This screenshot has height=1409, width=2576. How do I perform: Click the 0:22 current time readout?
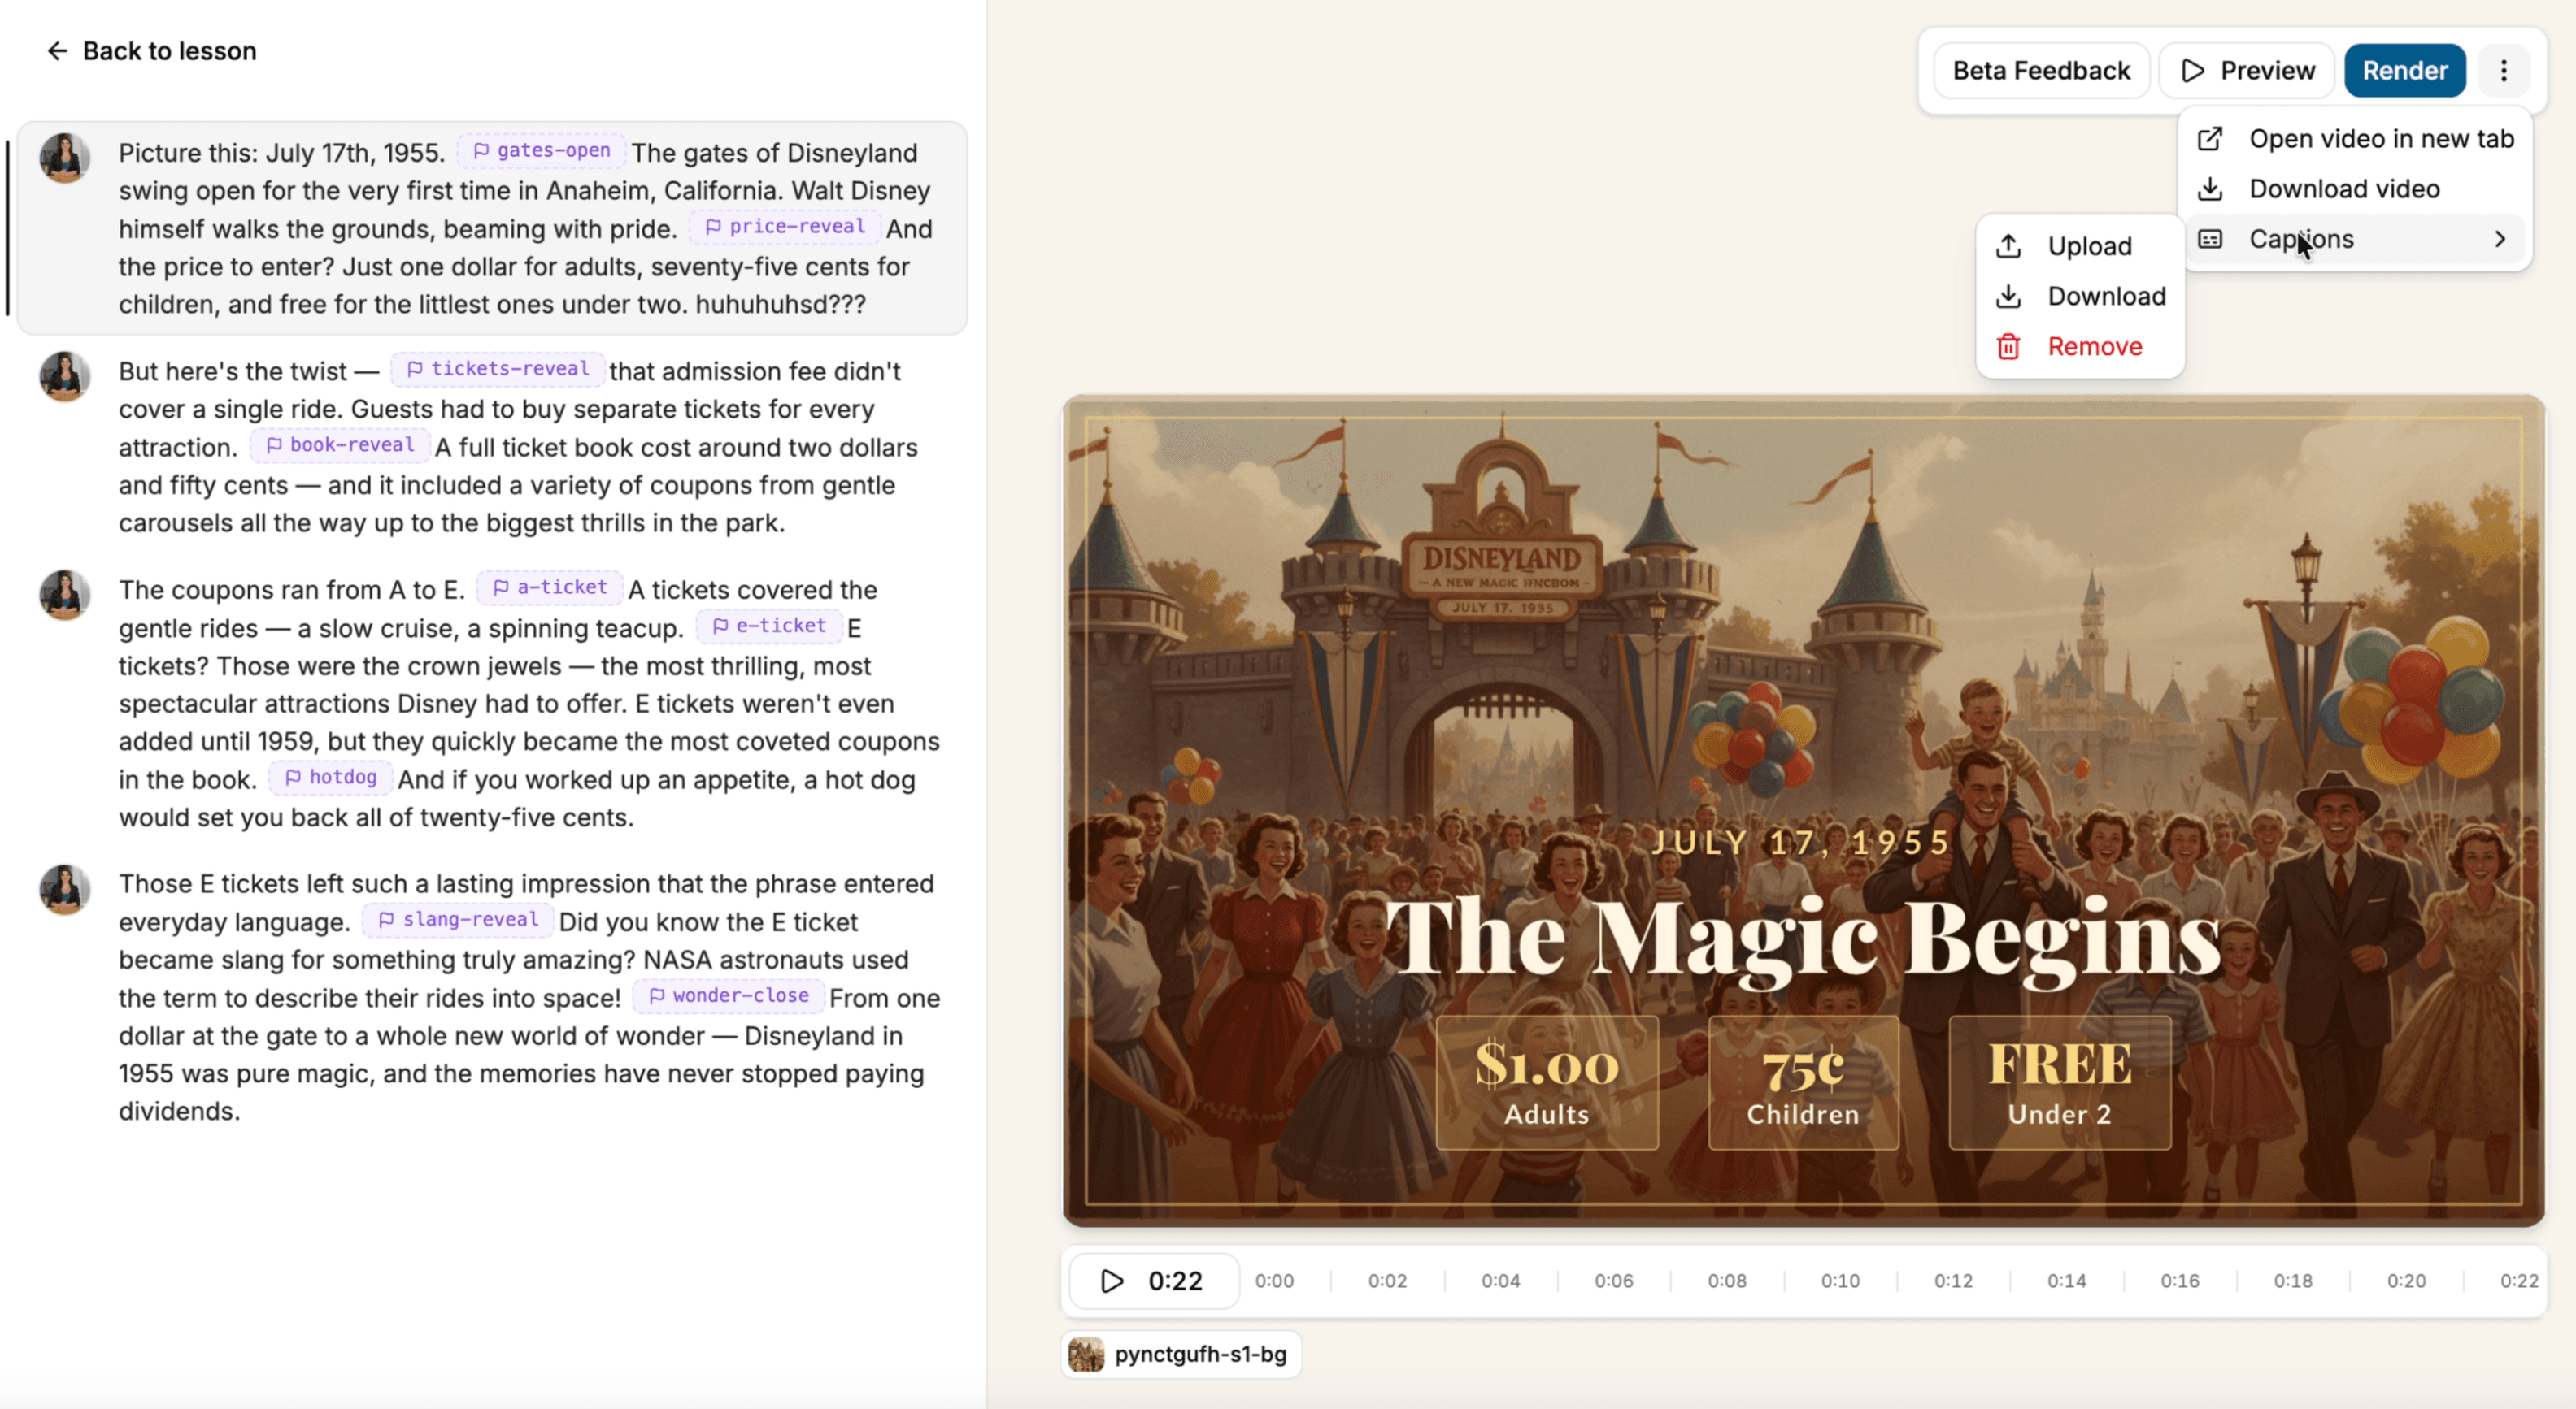pos(1175,1280)
